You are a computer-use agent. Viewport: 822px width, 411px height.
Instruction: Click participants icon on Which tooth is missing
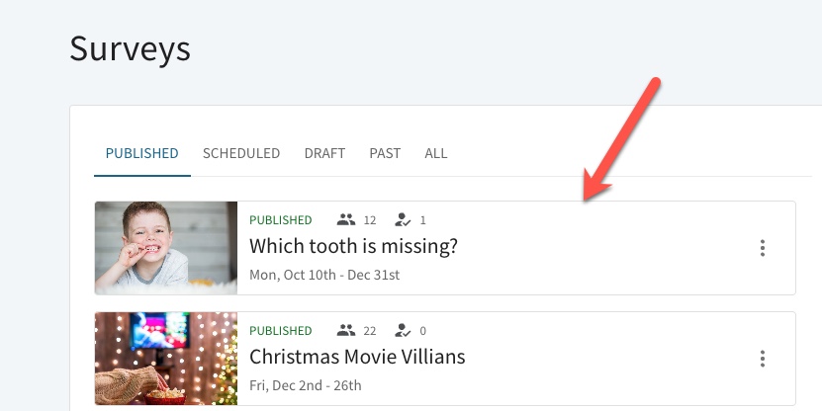(x=346, y=220)
